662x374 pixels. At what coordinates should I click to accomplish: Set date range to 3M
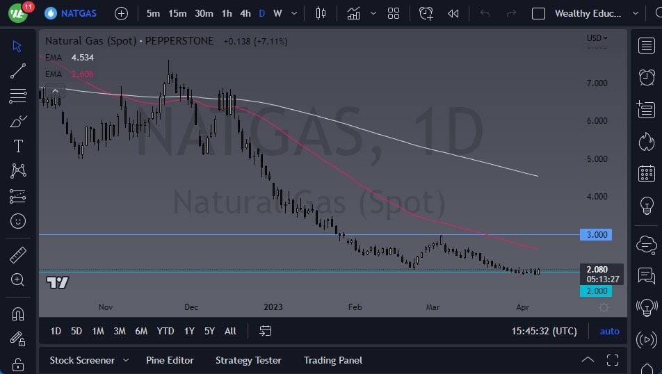120,331
